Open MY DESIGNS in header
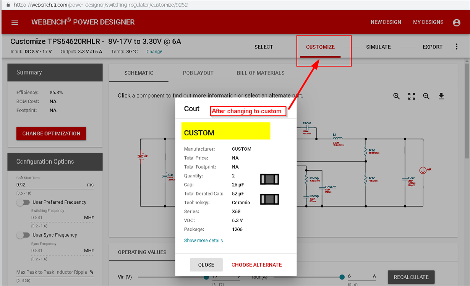The width and height of the screenshot is (470, 286). tap(428, 22)
